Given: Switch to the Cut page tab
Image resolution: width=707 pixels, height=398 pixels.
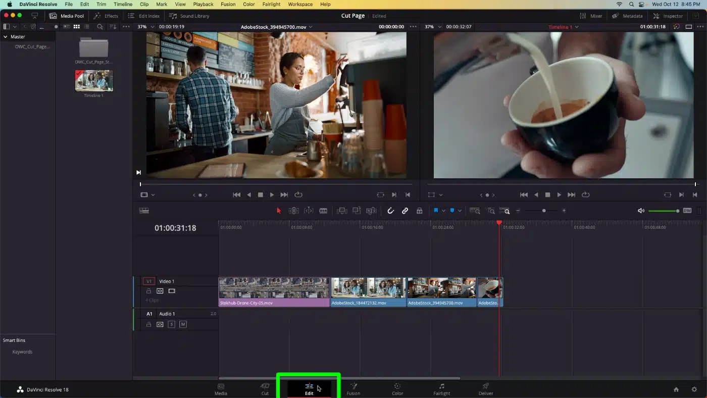Looking at the screenshot, I should coord(265,389).
